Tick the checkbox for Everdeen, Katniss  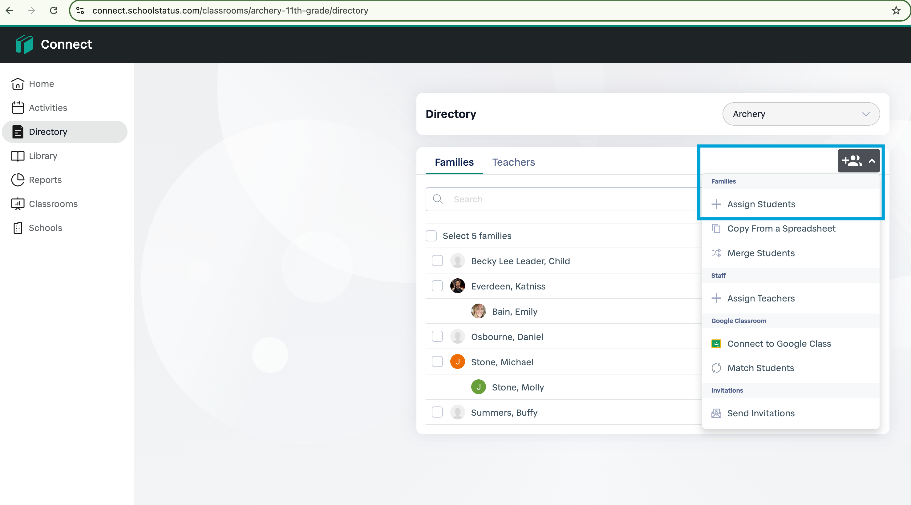(x=437, y=286)
